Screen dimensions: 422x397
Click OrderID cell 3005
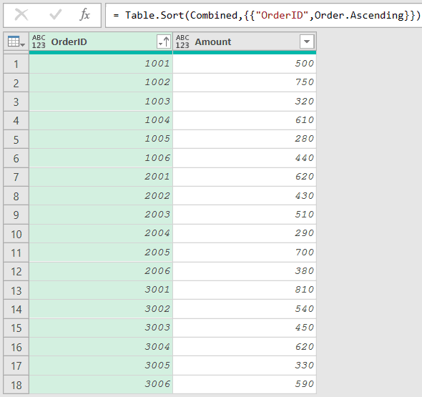tap(101, 366)
